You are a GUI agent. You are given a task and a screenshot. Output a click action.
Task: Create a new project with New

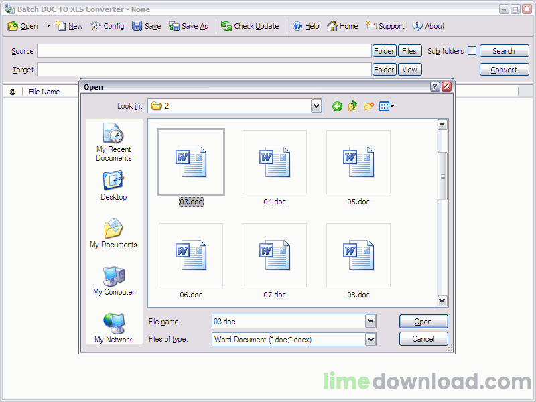70,26
